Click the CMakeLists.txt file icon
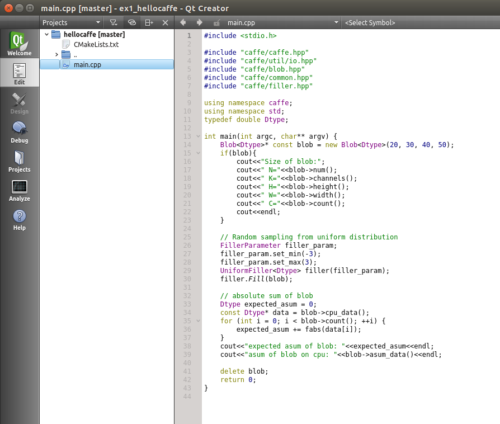500x424 pixels. tap(66, 44)
